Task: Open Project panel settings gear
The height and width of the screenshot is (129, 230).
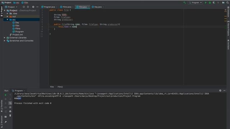Action: 33,7
